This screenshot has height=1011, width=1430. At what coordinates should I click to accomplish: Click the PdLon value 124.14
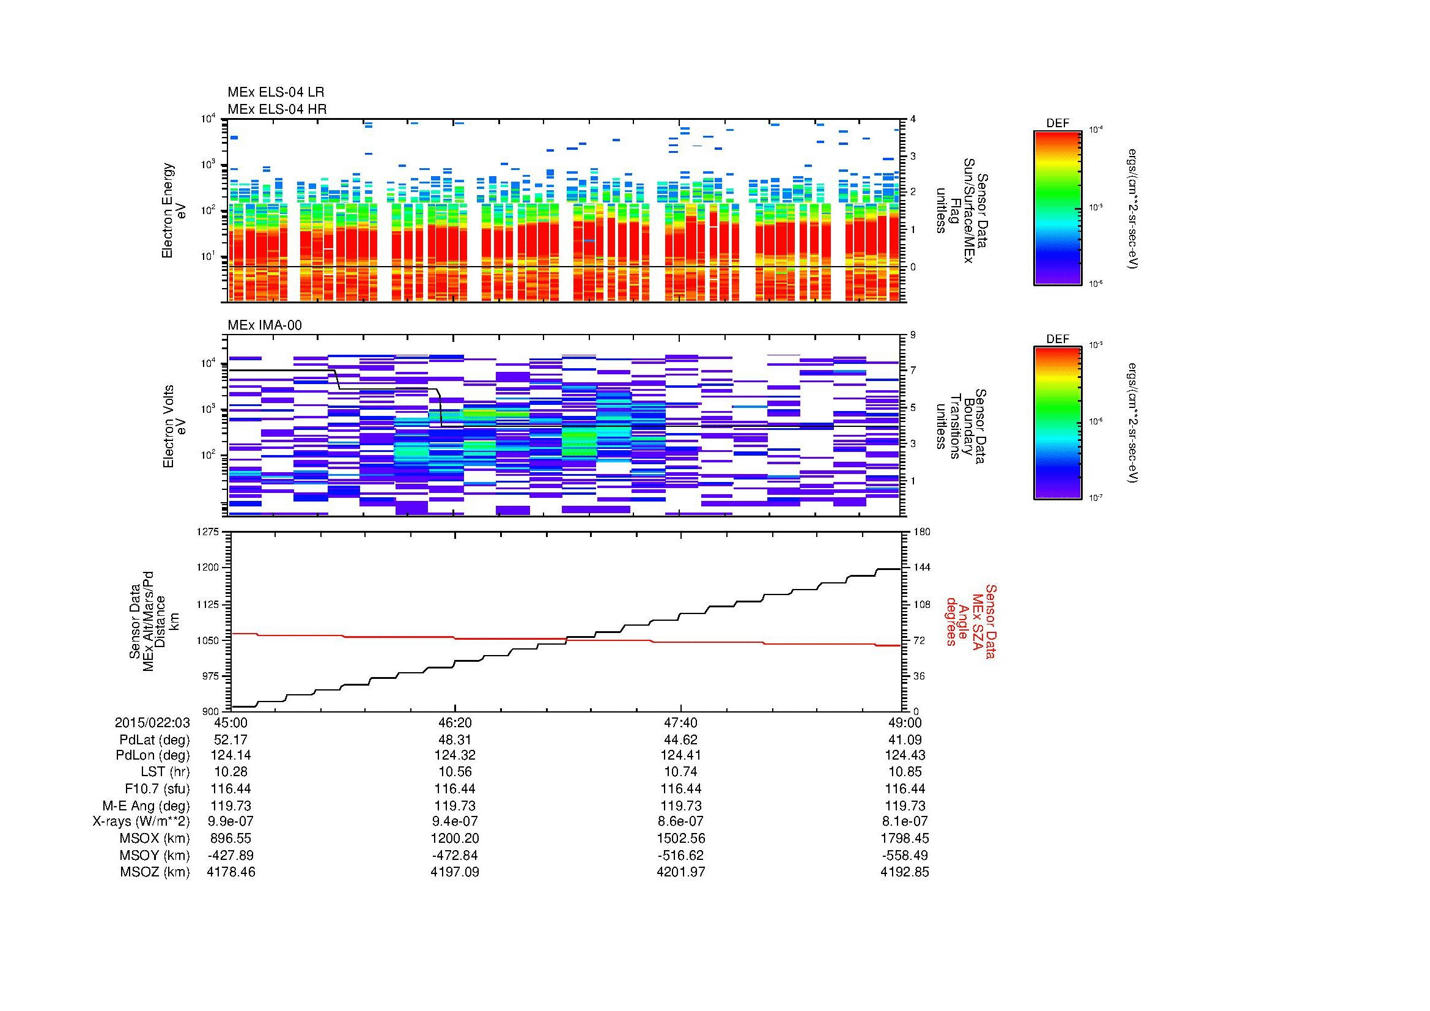pyautogui.click(x=231, y=755)
